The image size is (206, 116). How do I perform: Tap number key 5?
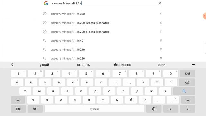[86, 73]
